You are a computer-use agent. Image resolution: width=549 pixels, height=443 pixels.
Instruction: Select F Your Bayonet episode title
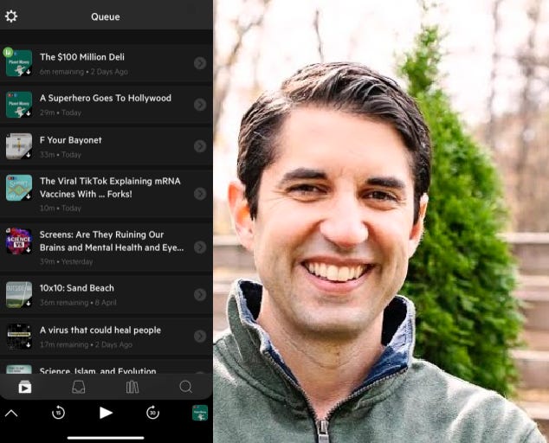coord(71,140)
